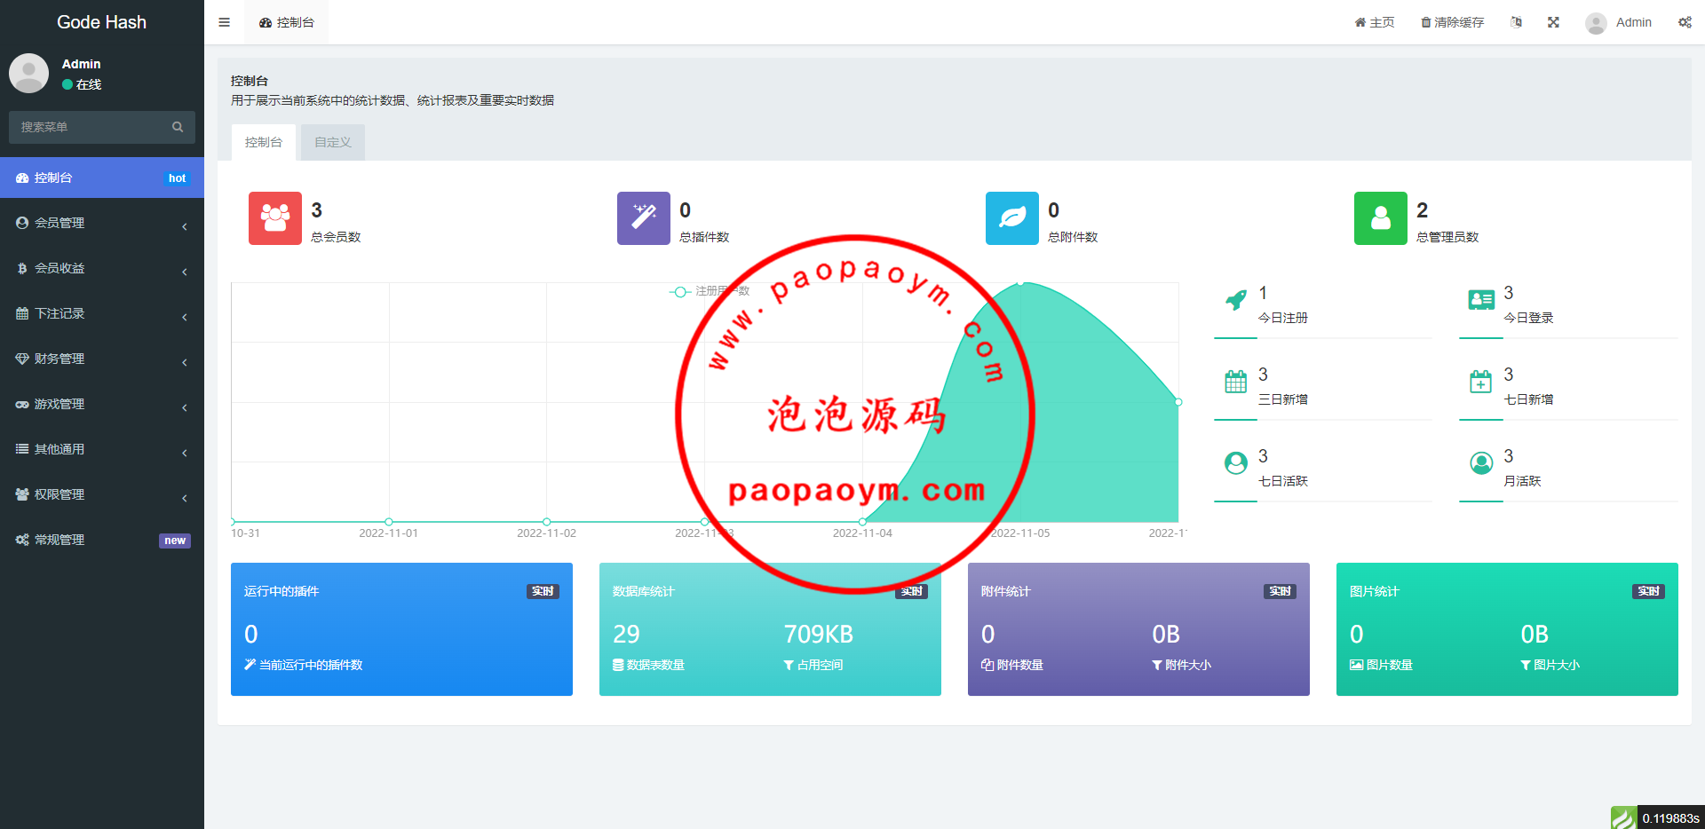This screenshot has height=829, width=1705.
Task: Click the sidebar Admin avatar
Action: tap(29, 73)
